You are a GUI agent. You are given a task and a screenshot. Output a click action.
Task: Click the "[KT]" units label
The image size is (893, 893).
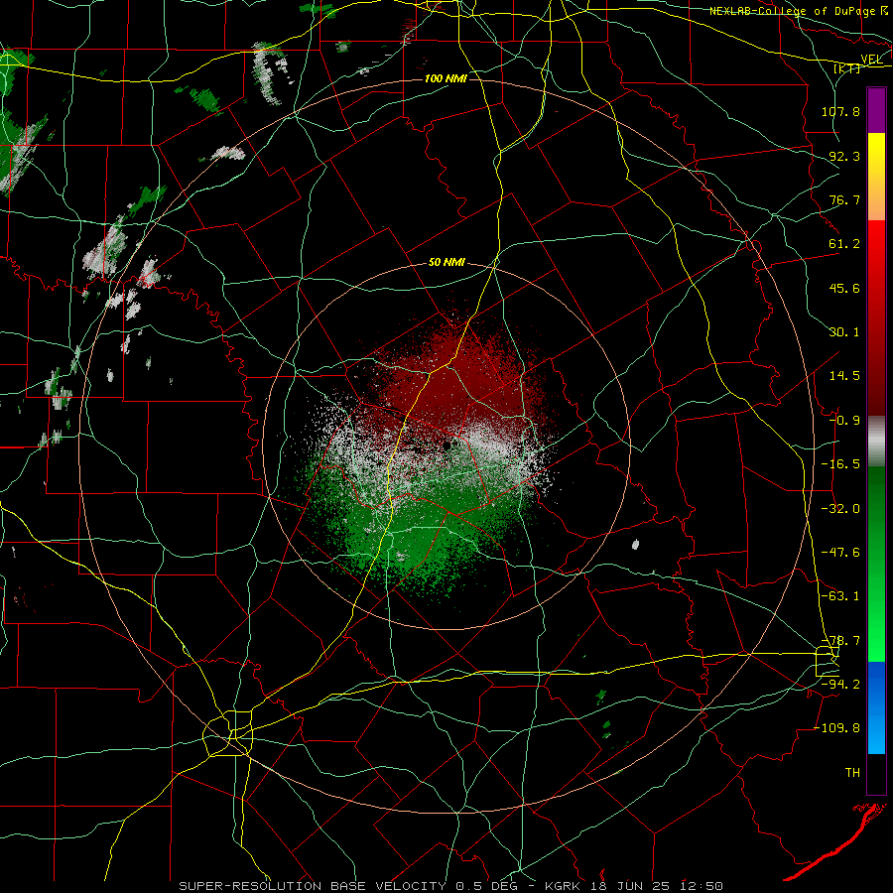(847, 68)
